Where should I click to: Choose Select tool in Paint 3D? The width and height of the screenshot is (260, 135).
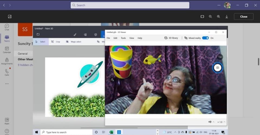pyautogui.click(x=41, y=42)
